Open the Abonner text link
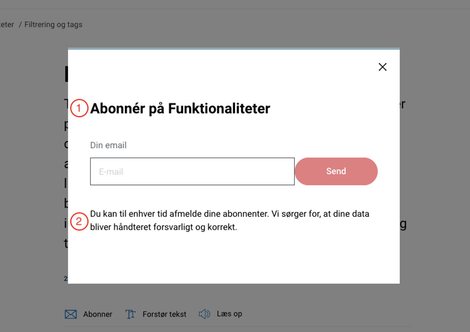This screenshot has width=470, height=332. (x=98, y=314)
